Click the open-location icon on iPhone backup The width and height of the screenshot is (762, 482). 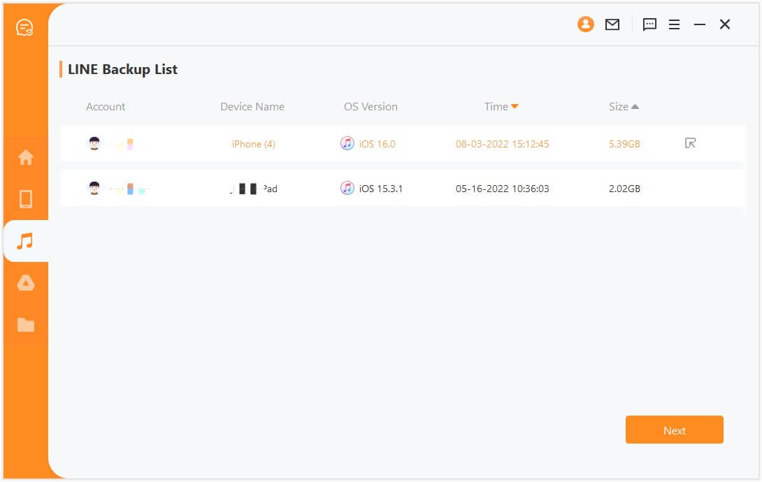tap(690, 143)
